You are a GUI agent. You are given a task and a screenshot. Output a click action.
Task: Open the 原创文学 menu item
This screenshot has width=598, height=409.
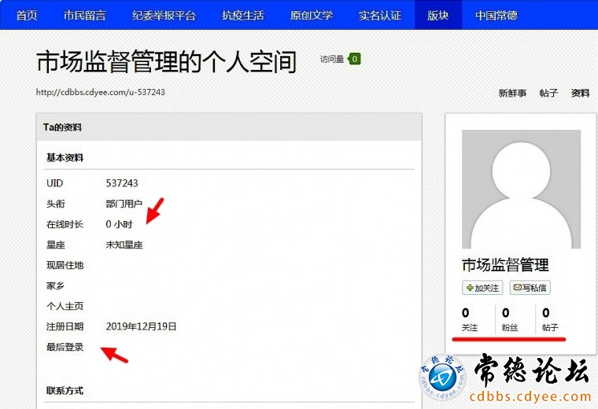click(312, 15)
